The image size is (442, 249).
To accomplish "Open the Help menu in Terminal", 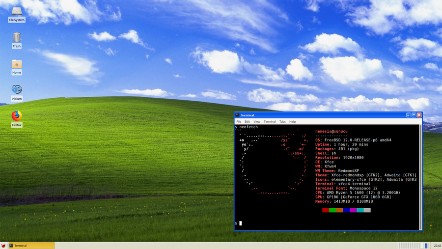I will [x=293, y=121].
